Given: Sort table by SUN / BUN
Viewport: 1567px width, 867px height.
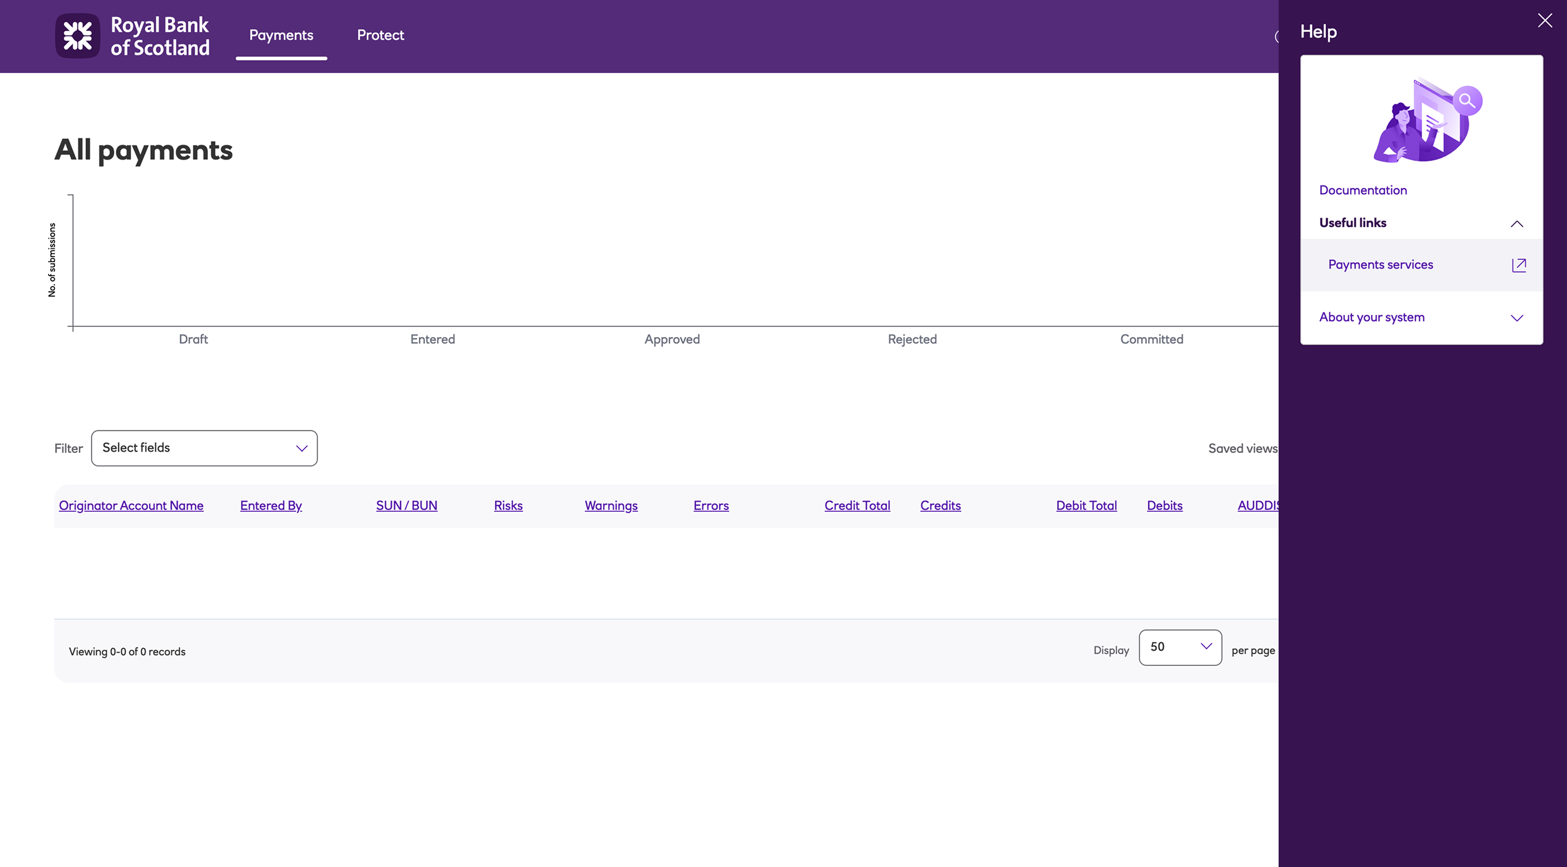Looking at the screenshot, I should click(406, 506).
